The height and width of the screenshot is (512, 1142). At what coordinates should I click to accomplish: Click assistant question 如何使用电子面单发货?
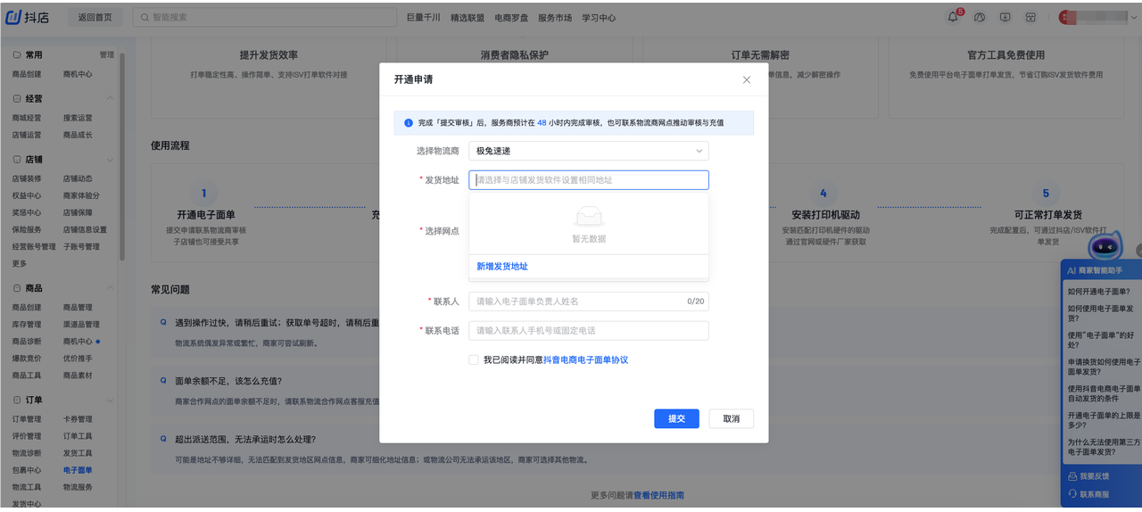click(1103, 313)
